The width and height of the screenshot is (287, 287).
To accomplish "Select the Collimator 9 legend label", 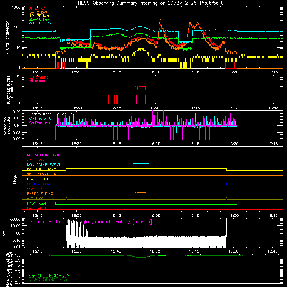I will pyautogui.click(x=40, y=123).
